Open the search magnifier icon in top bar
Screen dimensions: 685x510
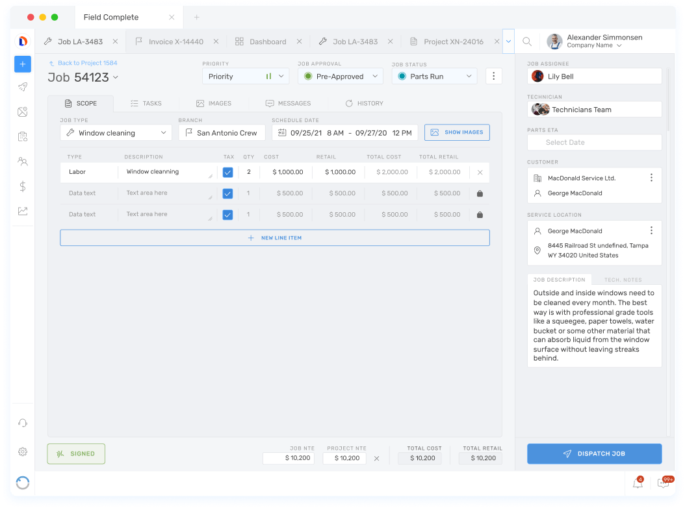point(526,41)
